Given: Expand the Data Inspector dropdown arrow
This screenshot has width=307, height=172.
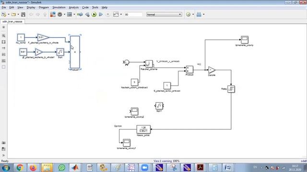Looking at the screenshot, I should [121, 14].
